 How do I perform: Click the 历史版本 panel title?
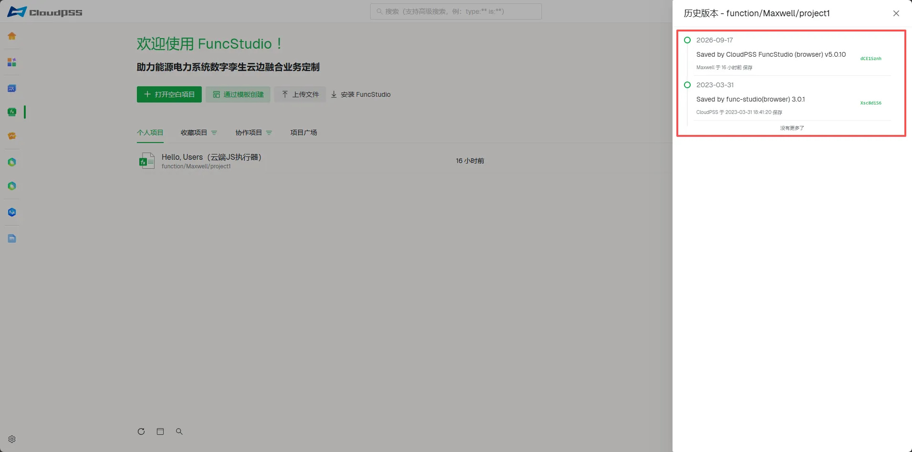click(757, 13)
